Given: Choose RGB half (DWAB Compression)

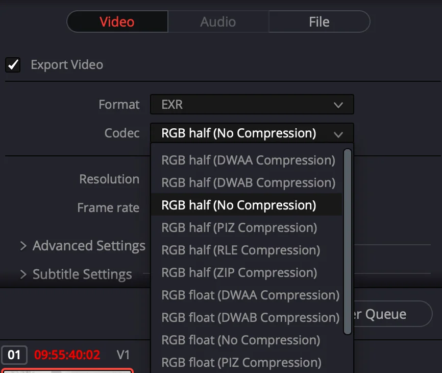Looking at the screenshot, I should [x=248, y=183].
